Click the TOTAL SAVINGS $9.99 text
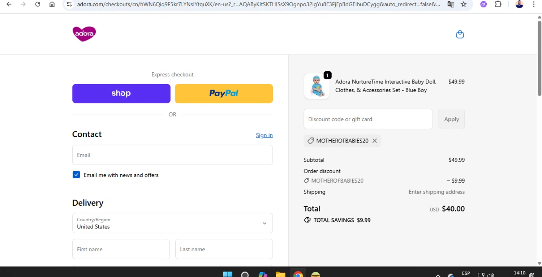Screen dimensions: 542x277 [342, 220]
